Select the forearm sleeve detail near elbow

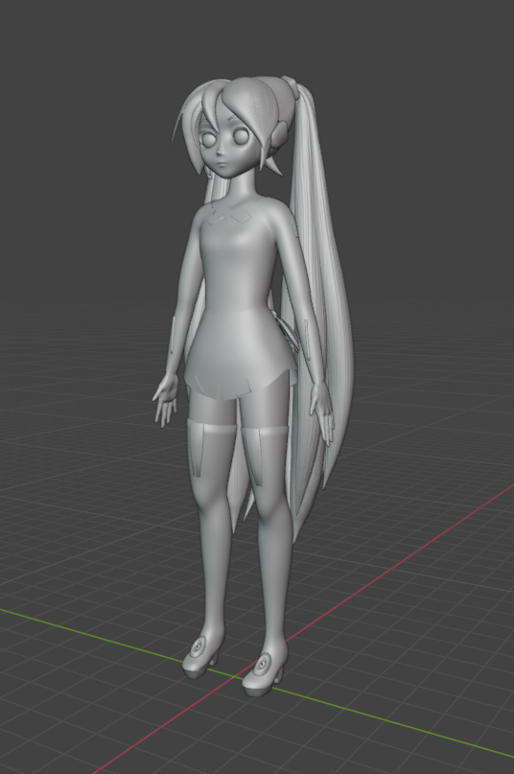(x=173, y=337)
